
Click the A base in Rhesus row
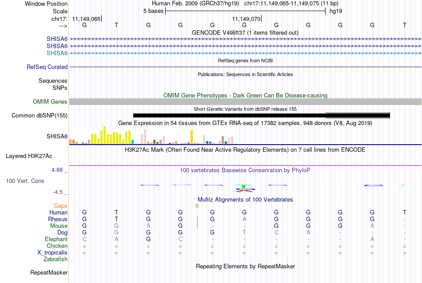(244, 219)
